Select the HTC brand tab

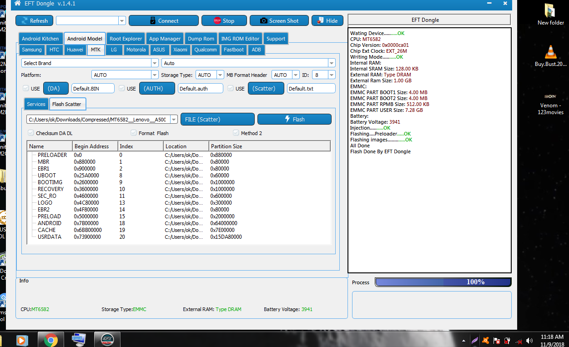tap(54, 50)
